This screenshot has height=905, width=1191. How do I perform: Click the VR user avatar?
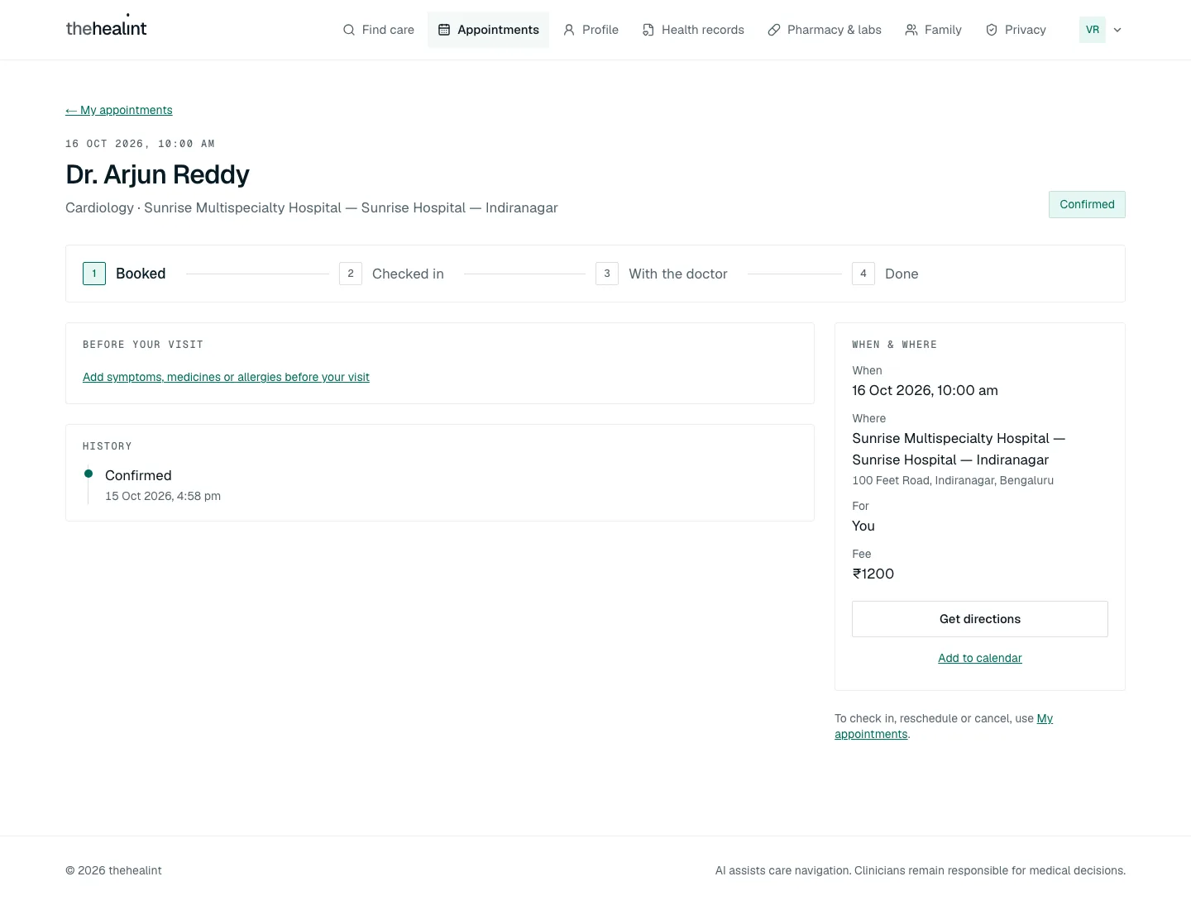click(x=1093, y=30)
